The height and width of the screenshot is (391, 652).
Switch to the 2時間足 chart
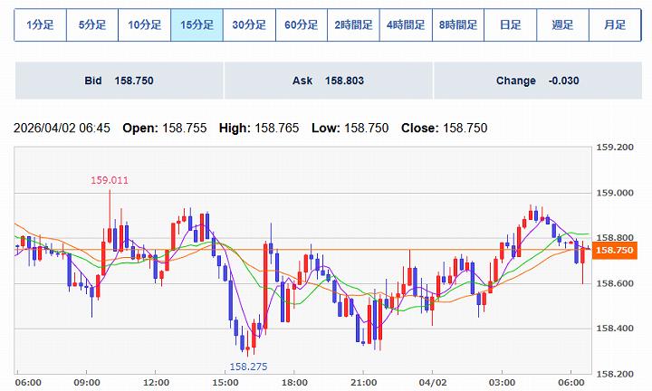coord(353,25)
